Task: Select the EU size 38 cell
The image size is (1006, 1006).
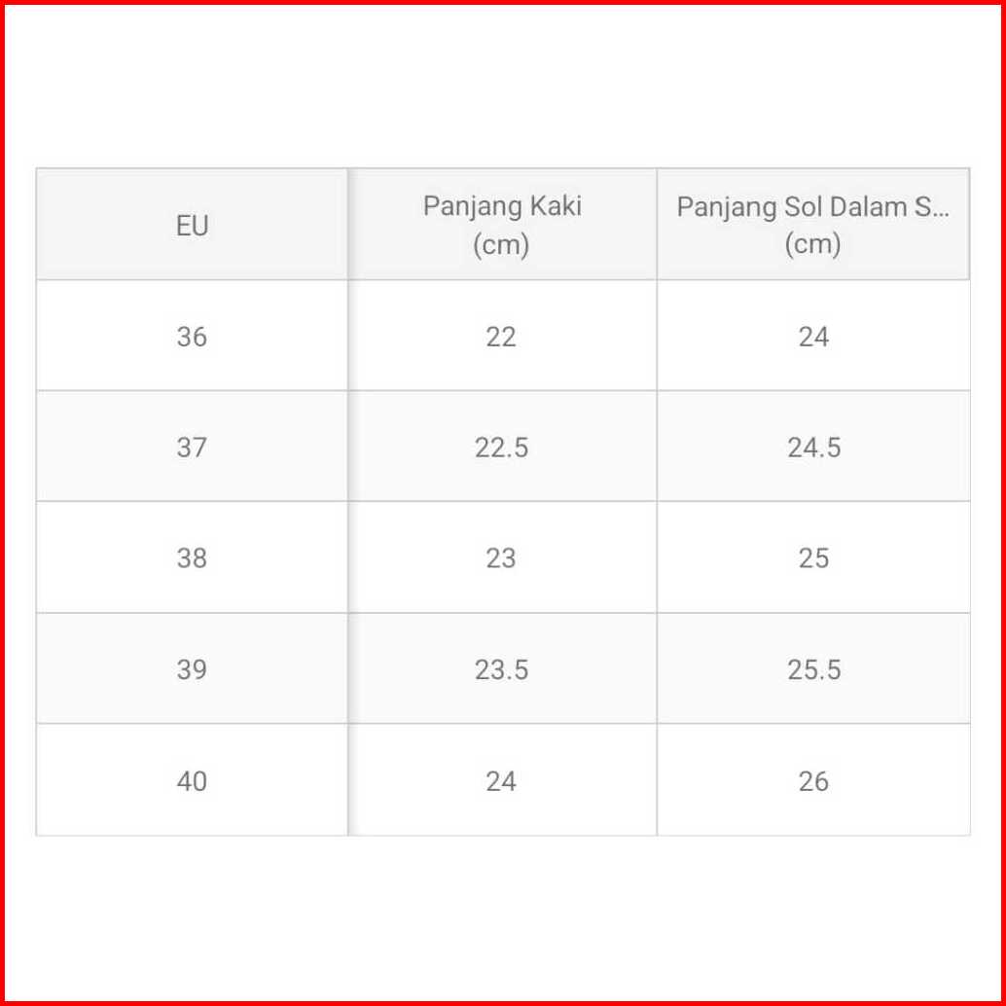Action: [x=192, y=558]
